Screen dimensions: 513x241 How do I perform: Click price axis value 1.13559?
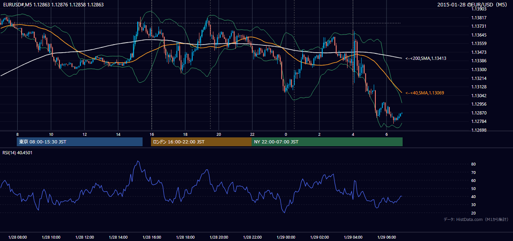[x=479, y=43]
